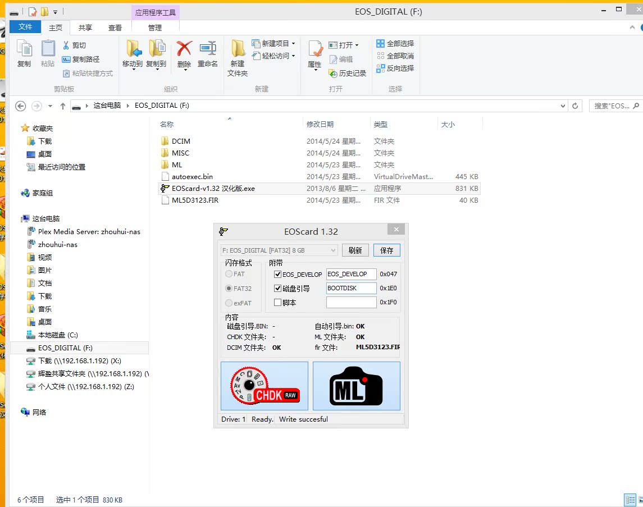The height and width of the screenshot is (507, 643).
Task: Click the Save (保存) button in EOScard
Action: (387, 250)
